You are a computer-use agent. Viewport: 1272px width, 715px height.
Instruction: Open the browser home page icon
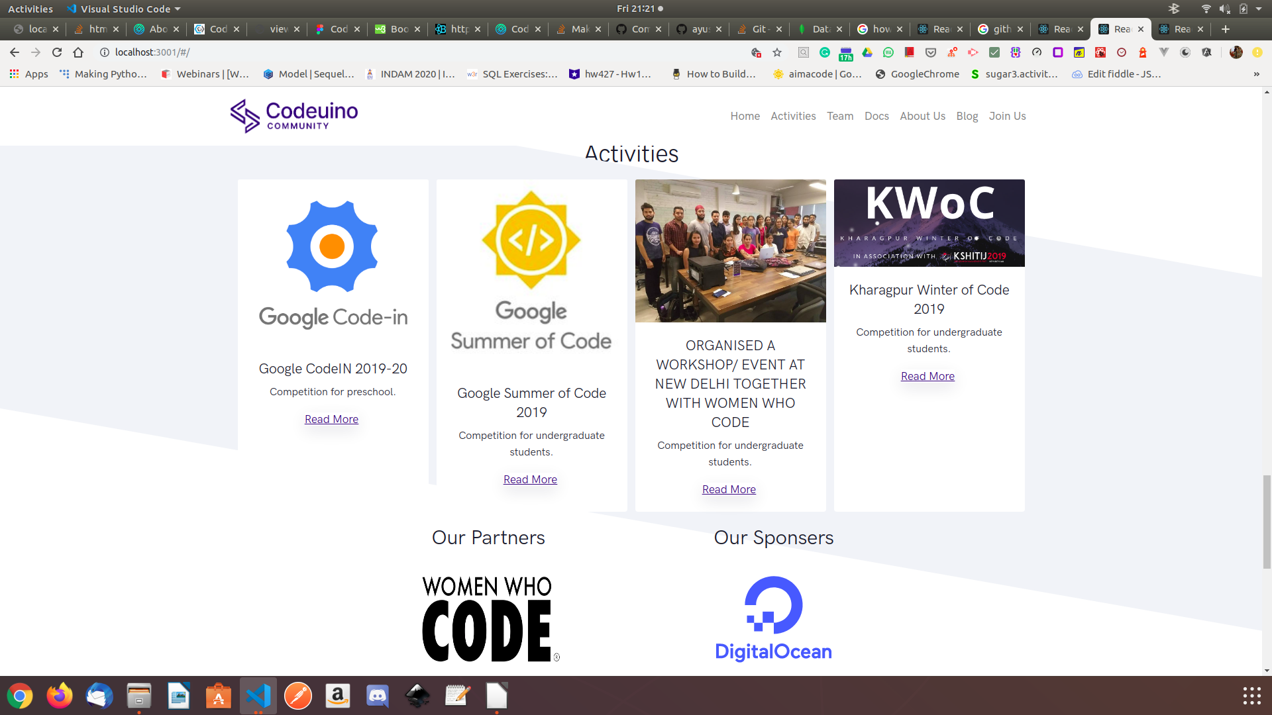78,52
